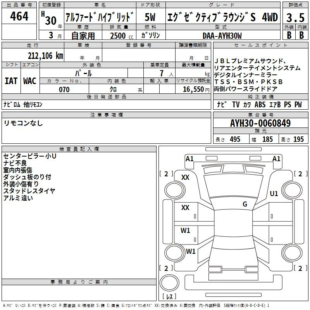Select inspector note 室内内張傷
The height and width of the screenshot is (310, 310).
[x=17, y=170]
